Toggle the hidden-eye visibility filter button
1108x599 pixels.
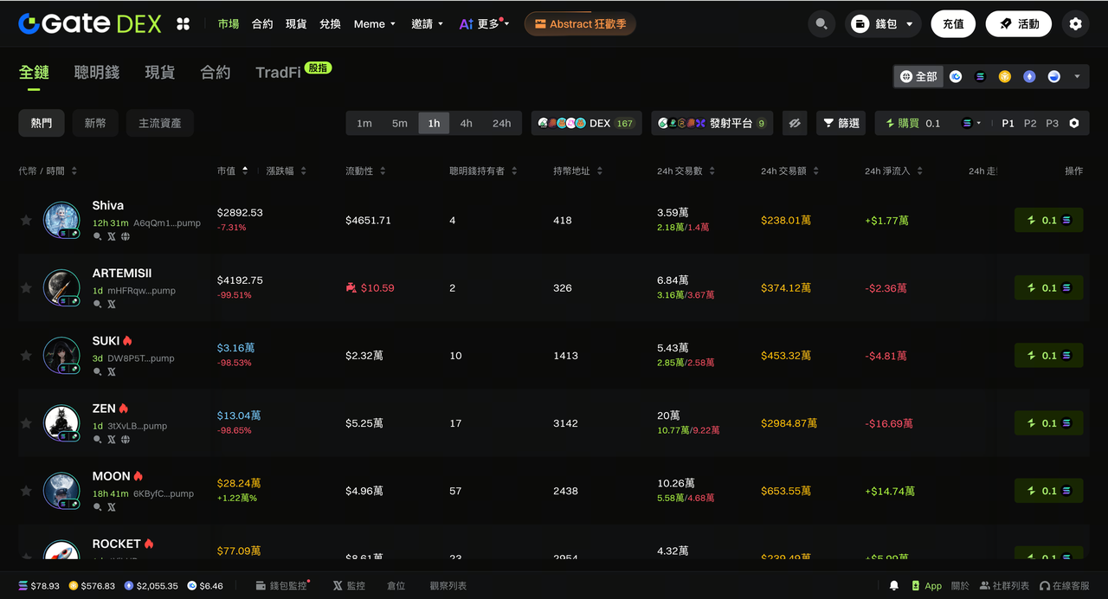795,123
